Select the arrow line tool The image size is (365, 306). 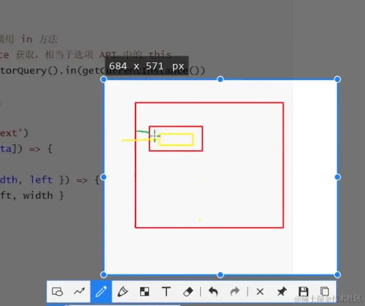[x=79, y=291]
